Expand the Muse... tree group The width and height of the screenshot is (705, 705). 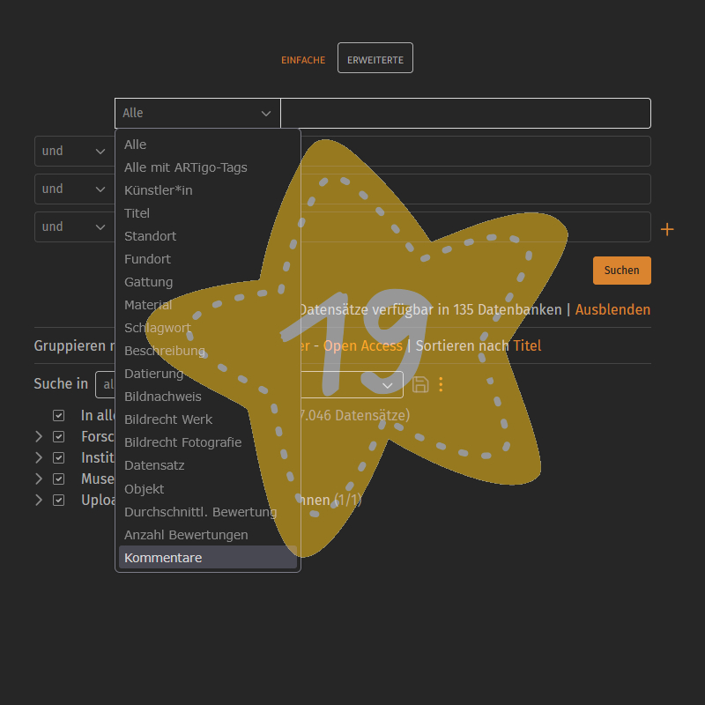coord(39,479)
